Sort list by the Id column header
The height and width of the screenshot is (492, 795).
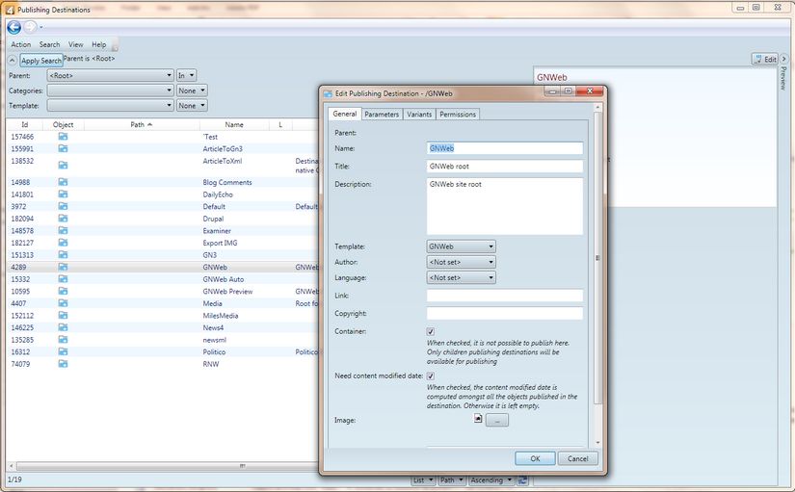click(x=25, y=124)
